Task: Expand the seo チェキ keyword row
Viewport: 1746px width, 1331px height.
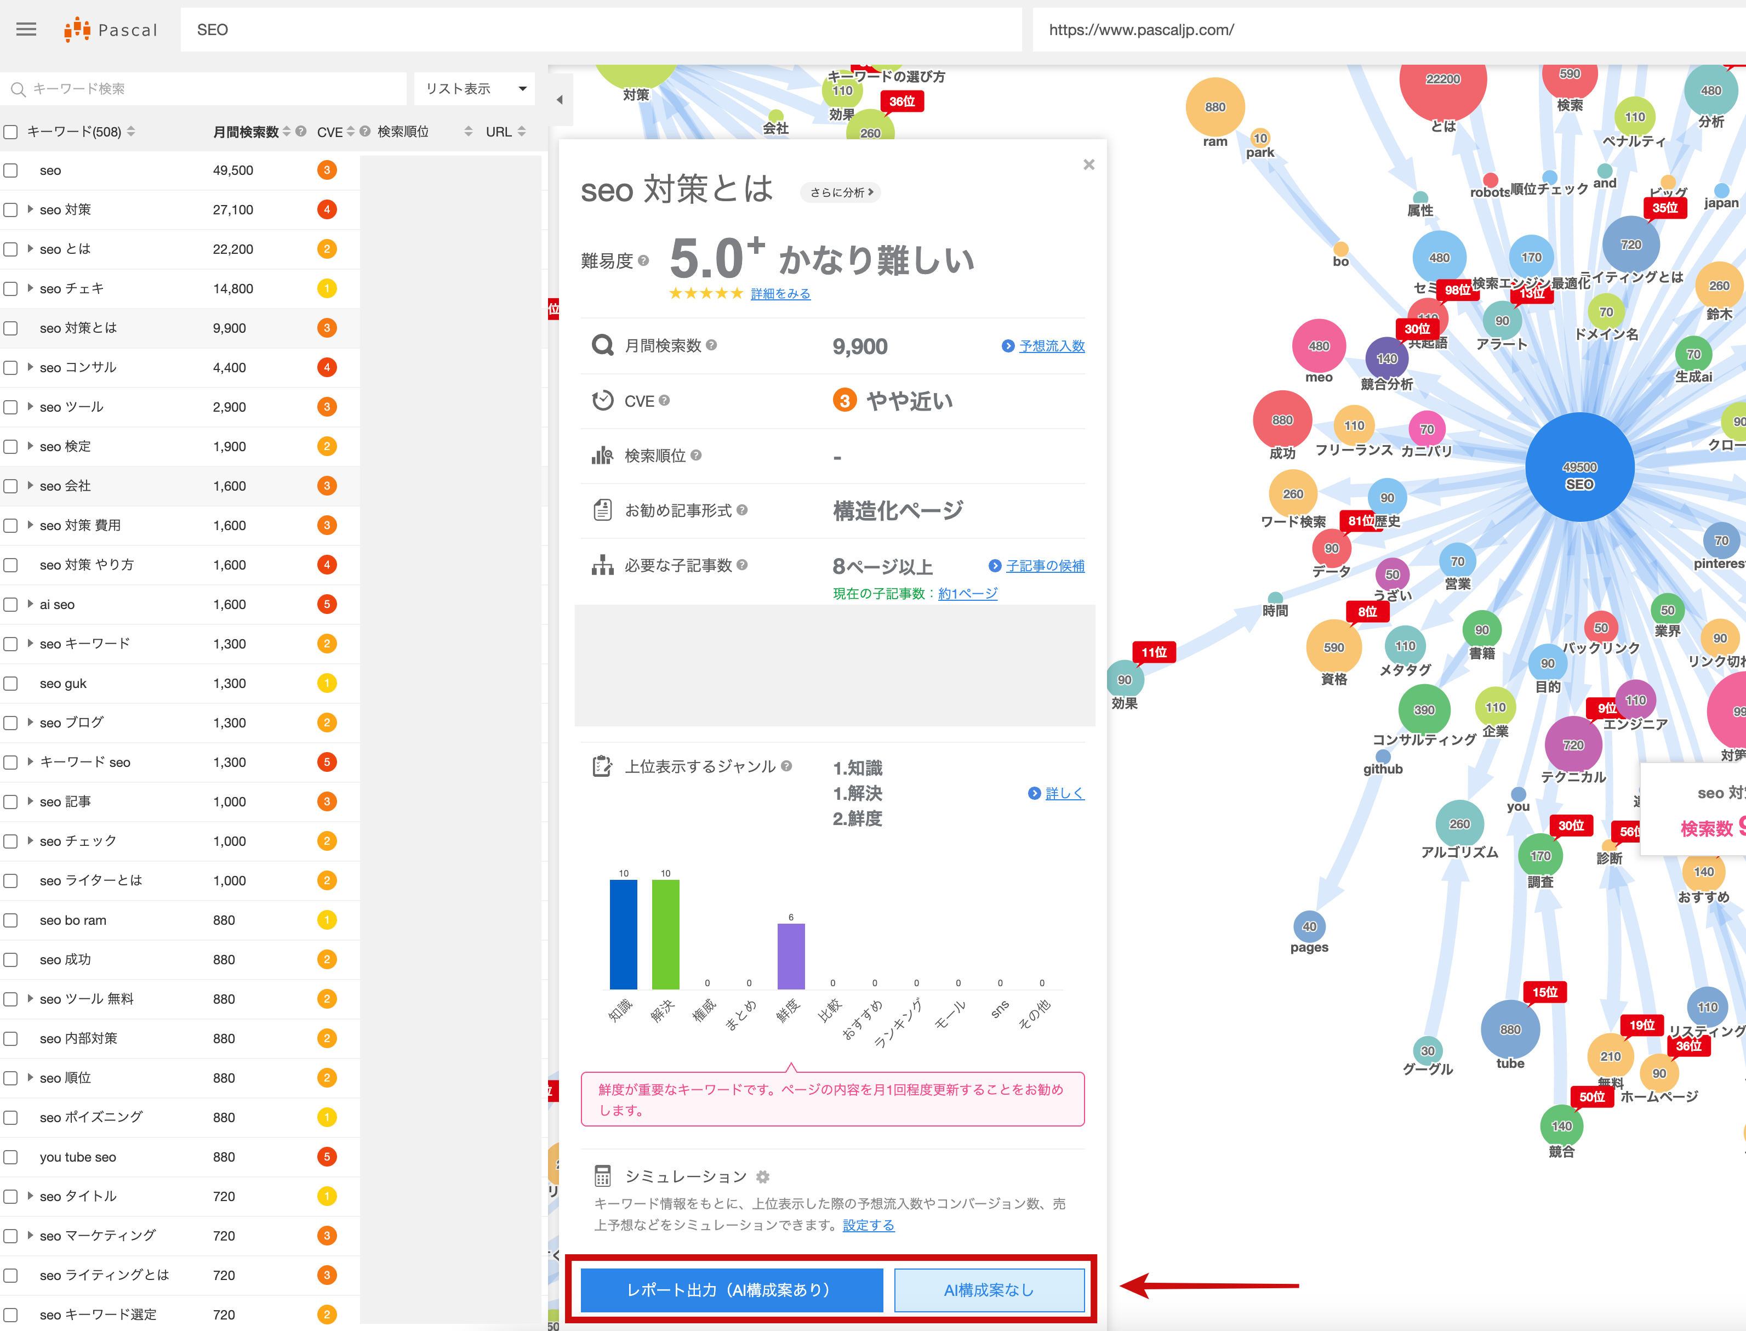Action: click(30, 288)
